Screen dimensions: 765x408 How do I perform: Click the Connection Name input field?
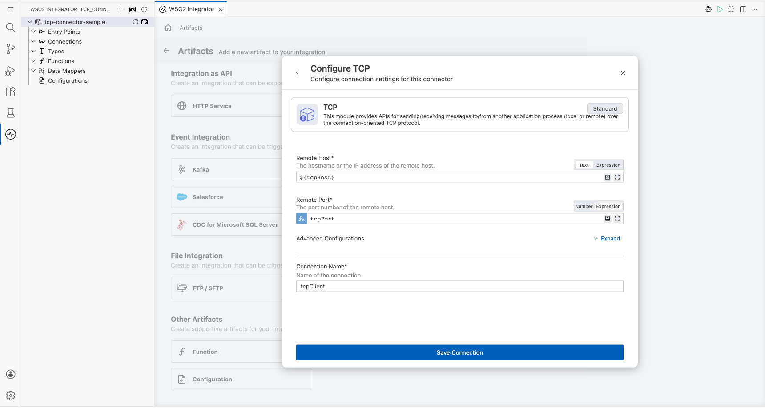pyautogui.click(x=460, y=286)
